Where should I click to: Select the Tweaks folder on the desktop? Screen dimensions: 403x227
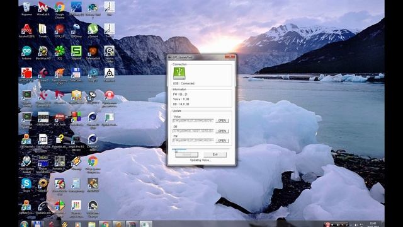point(43,31)
